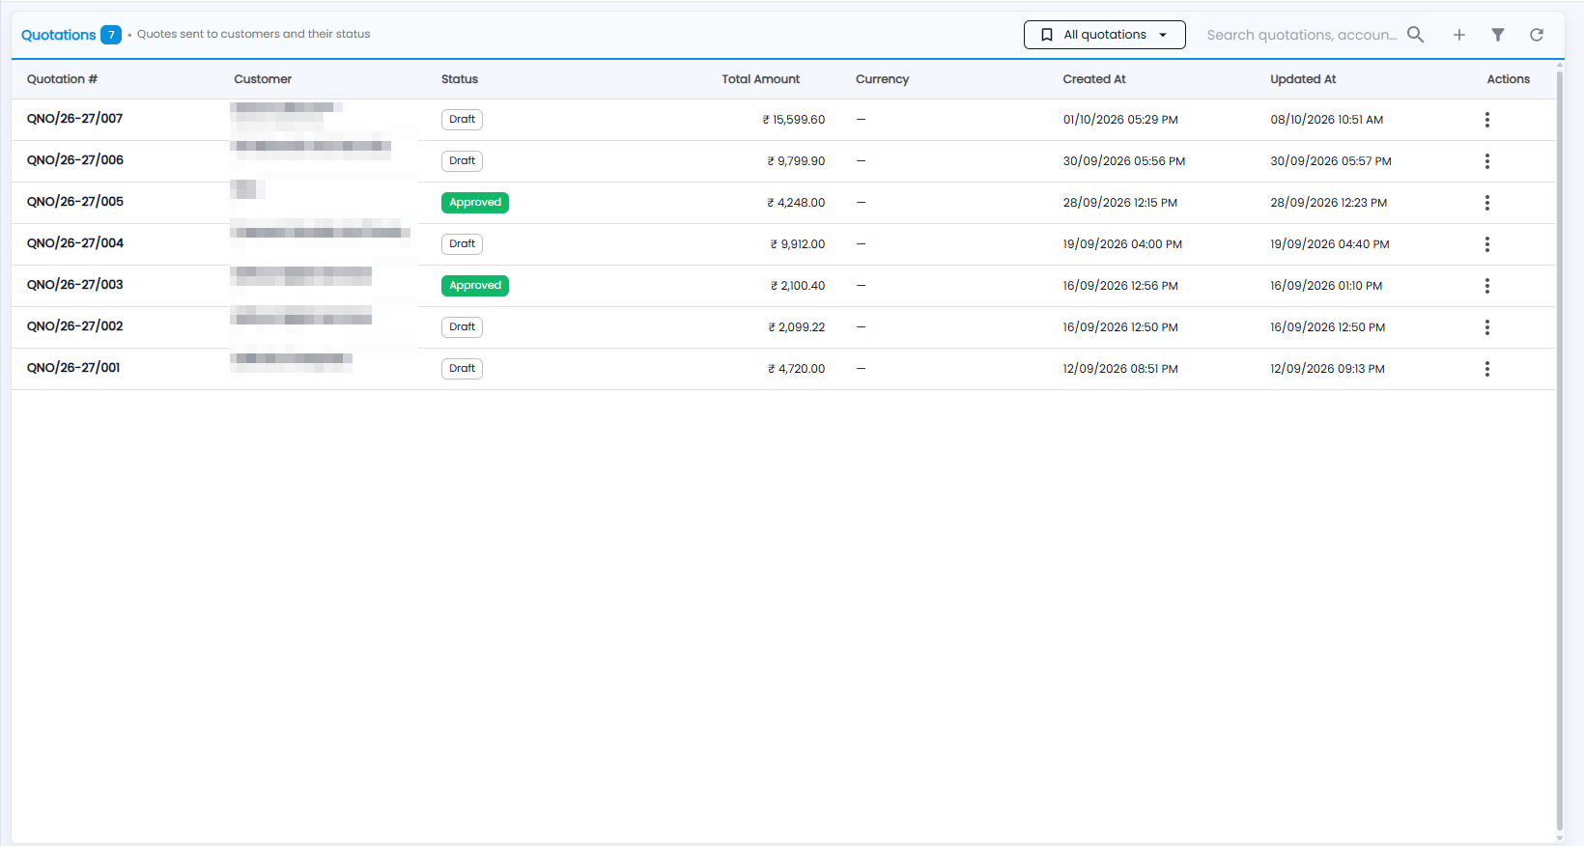Open quotation QNO/26-27/001
The image size is (1584, 846).
pos(73,368)
